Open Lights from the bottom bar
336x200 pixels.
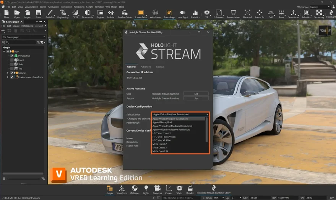coord(146,190)
